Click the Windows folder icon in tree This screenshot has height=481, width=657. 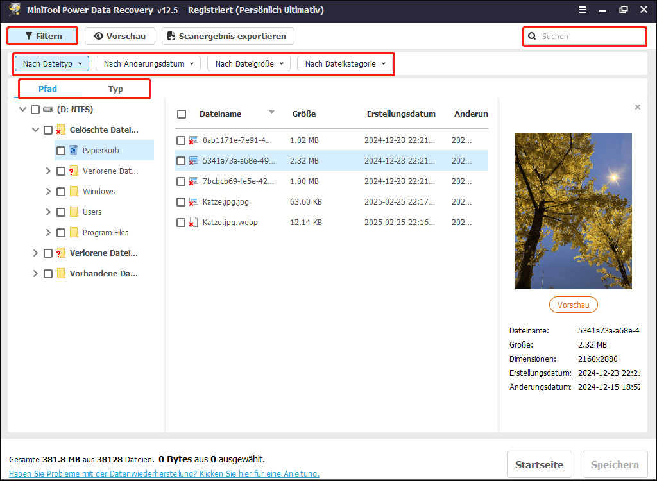[x=74, y=192]
